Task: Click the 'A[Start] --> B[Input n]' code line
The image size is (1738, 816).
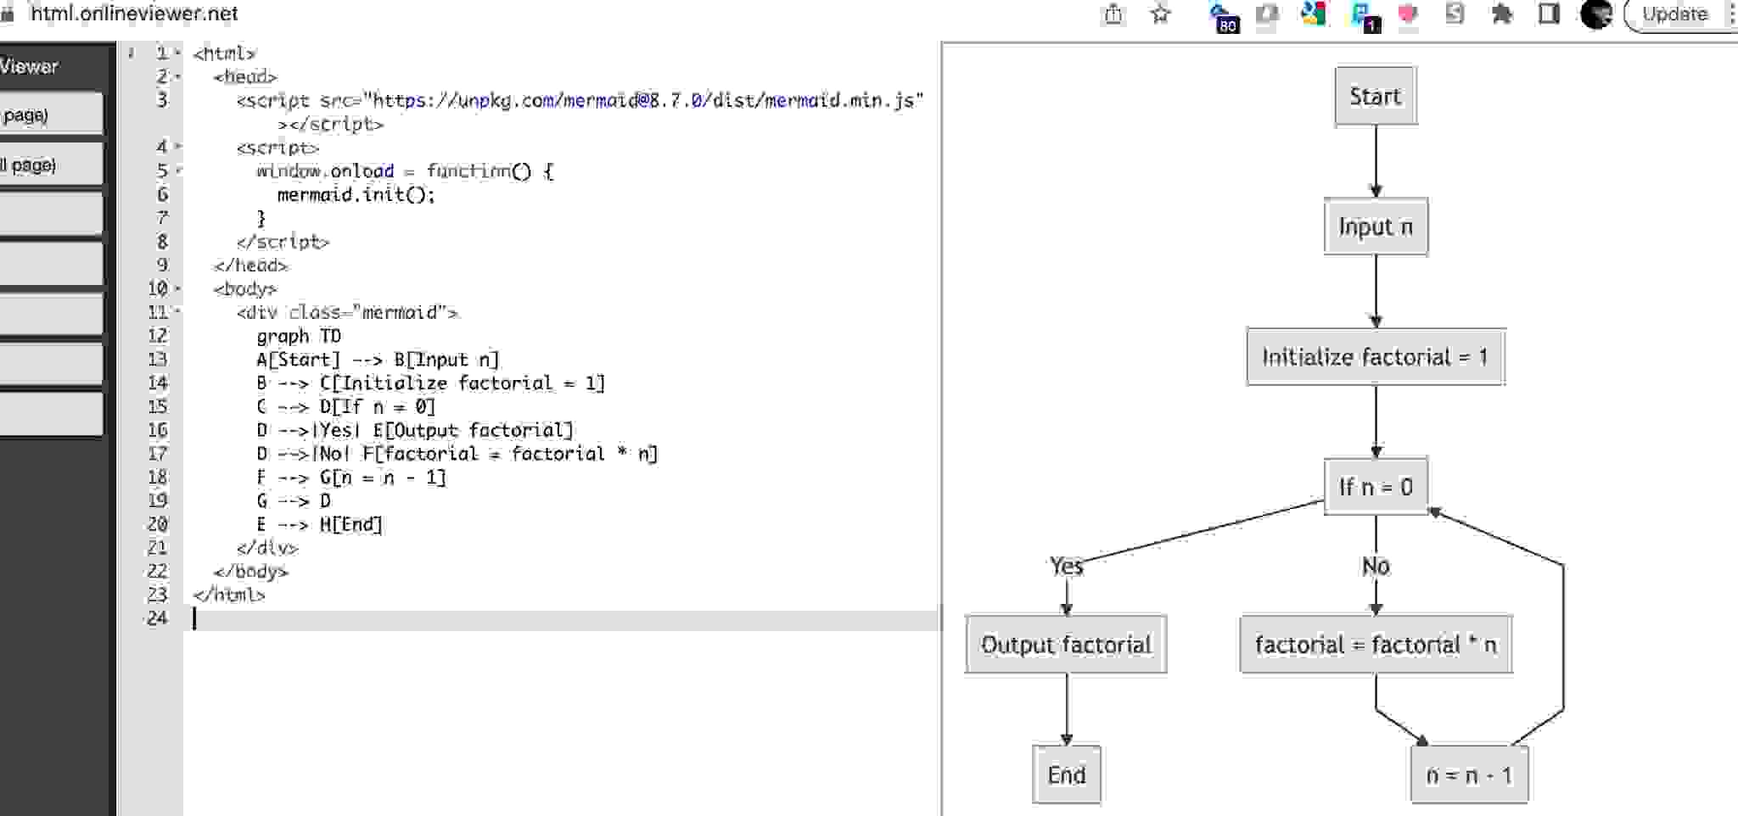Action: [x=378, y=360]
